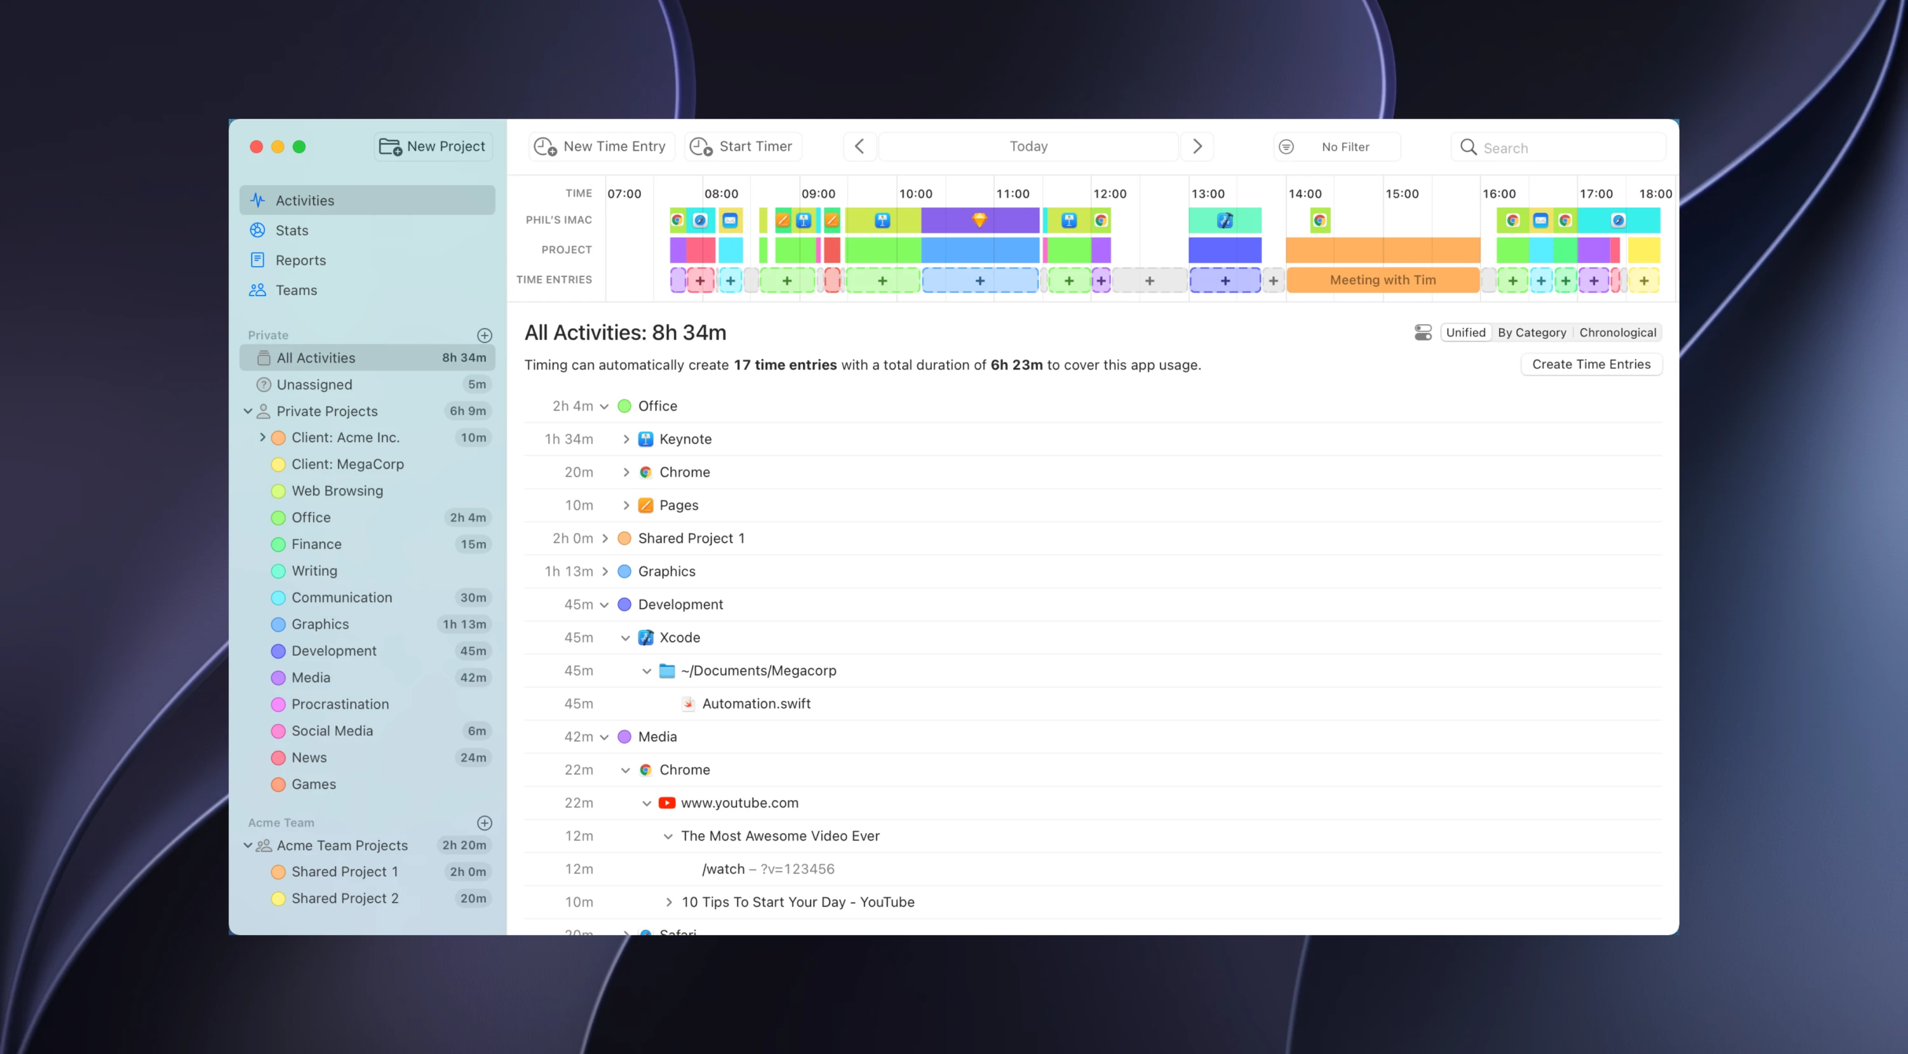Click the Chrome icon in the 22m row
The height and width of the screenshot is (1054, 1908).
coord(646,770)
